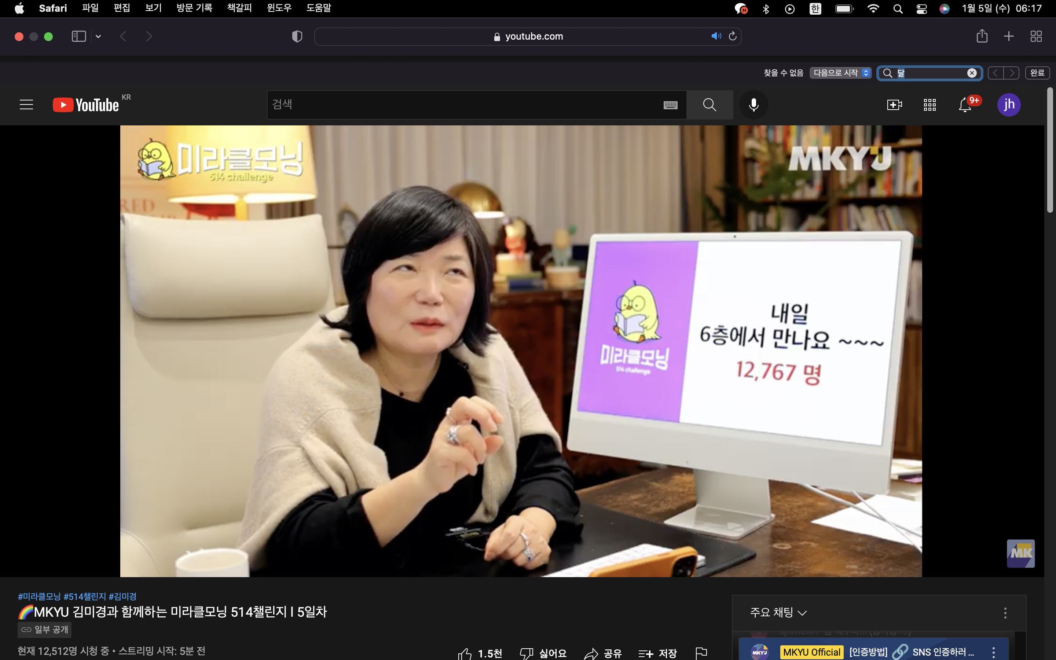Open options for the pinned MKYU Official message
1056x660 pixels.
click(994, 652)
